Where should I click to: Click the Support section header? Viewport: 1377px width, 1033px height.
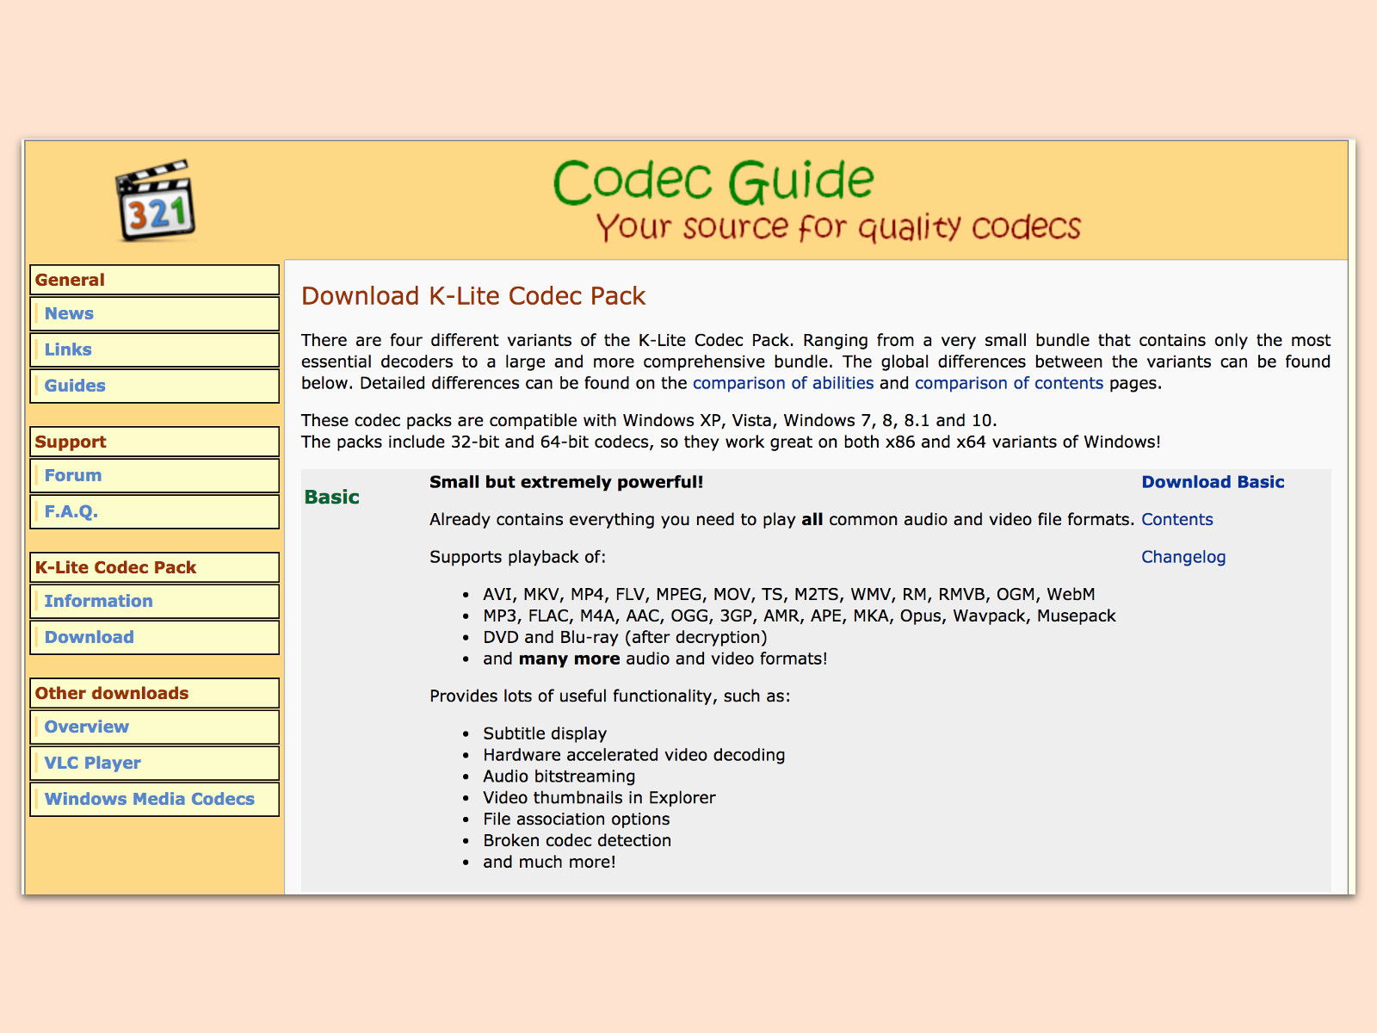pos(155,442)
